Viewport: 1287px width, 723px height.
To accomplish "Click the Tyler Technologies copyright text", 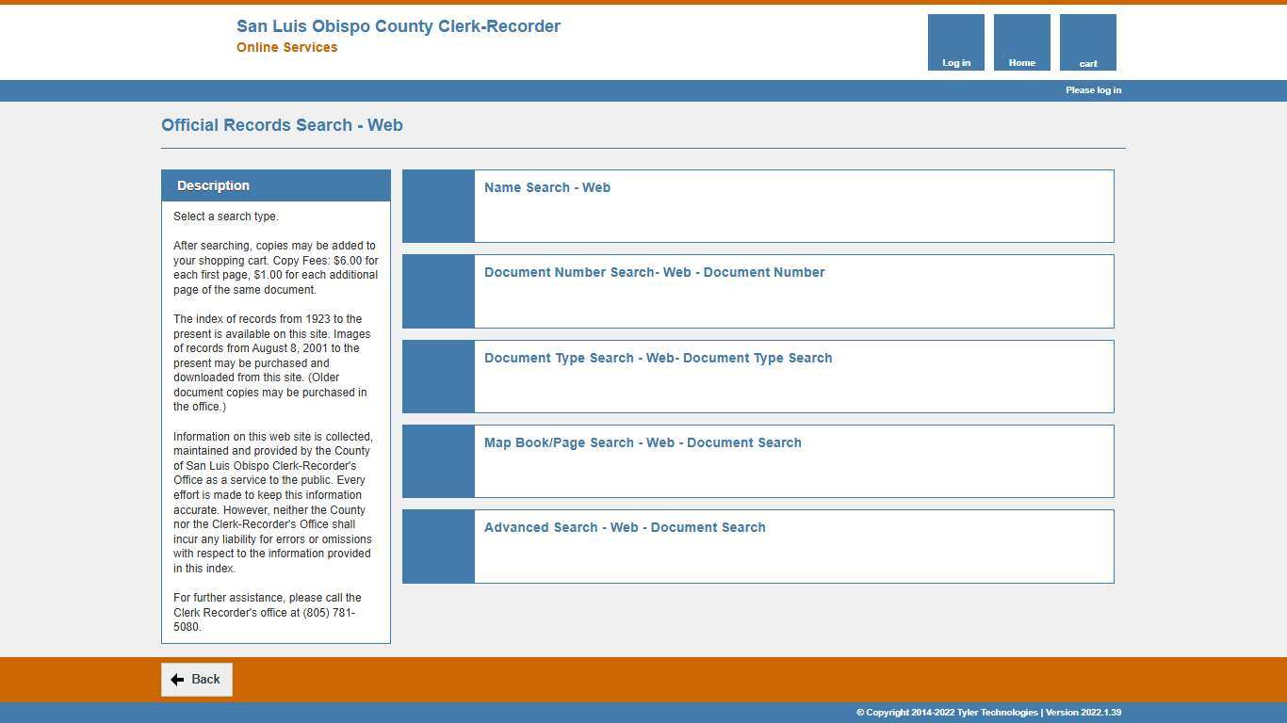I will [x=988, y=713].
